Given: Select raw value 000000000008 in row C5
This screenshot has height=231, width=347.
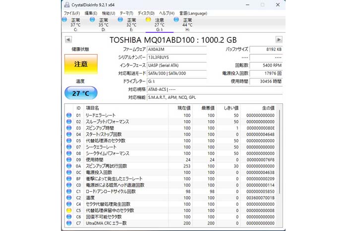Looking at the screenshot, I should [x=260, y=210].
